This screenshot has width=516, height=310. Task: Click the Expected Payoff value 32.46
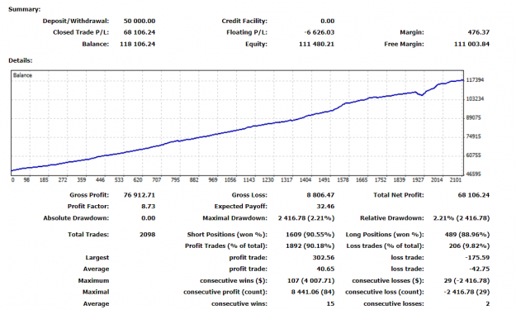tap(325, 207)
